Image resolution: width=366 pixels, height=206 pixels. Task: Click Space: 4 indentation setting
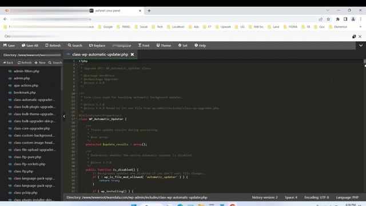tap(291, 197)
